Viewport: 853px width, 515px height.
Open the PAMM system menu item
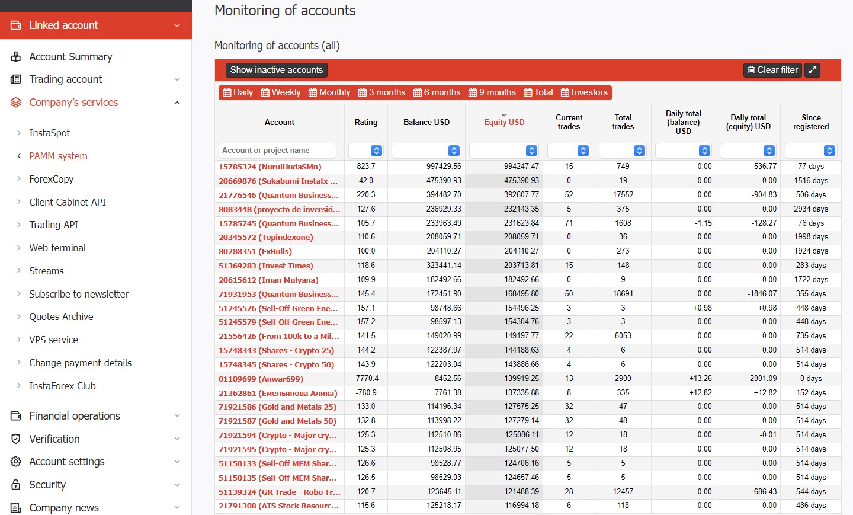[58, 156]
